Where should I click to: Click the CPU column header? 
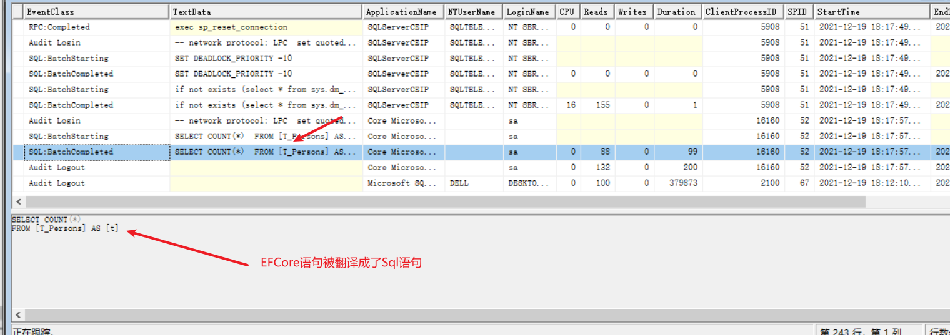coord(568,12)
